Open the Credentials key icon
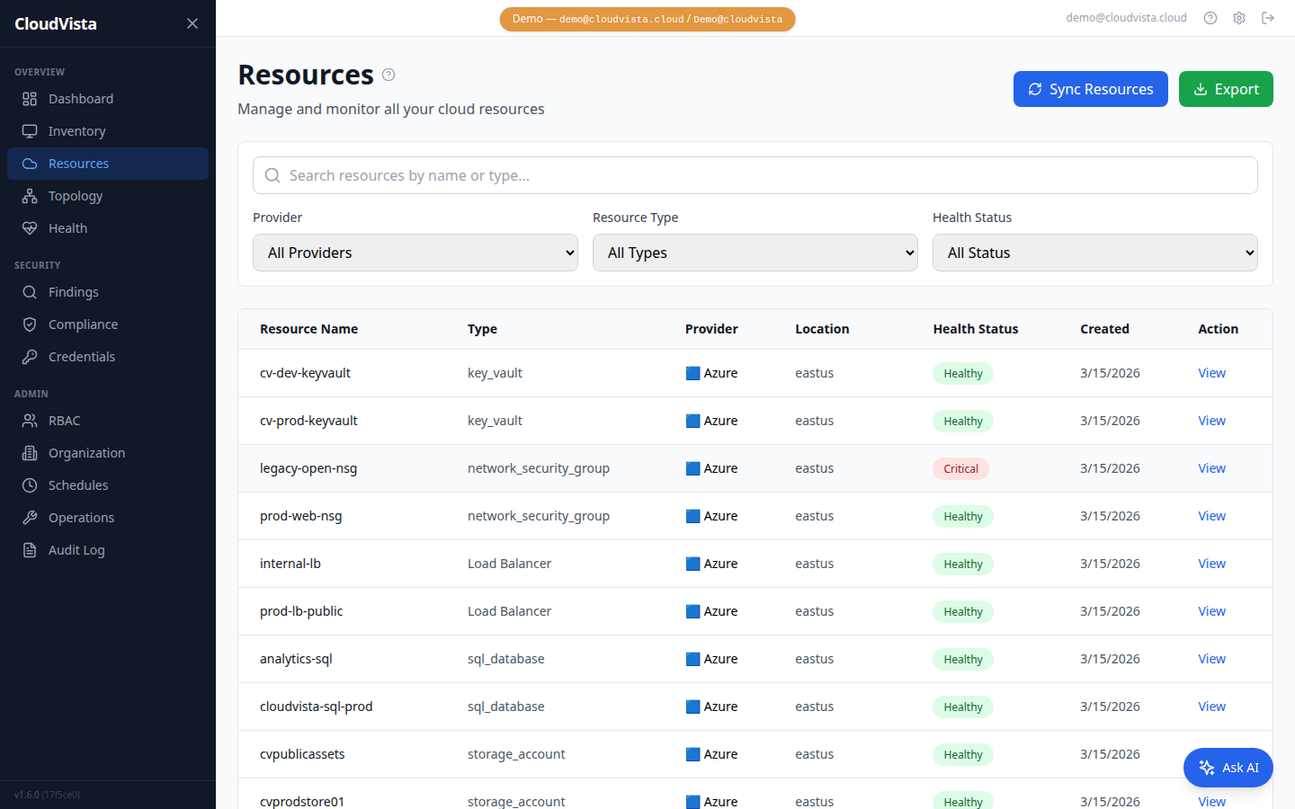This screenshot has width=1295, height=809. coord(31,356)
